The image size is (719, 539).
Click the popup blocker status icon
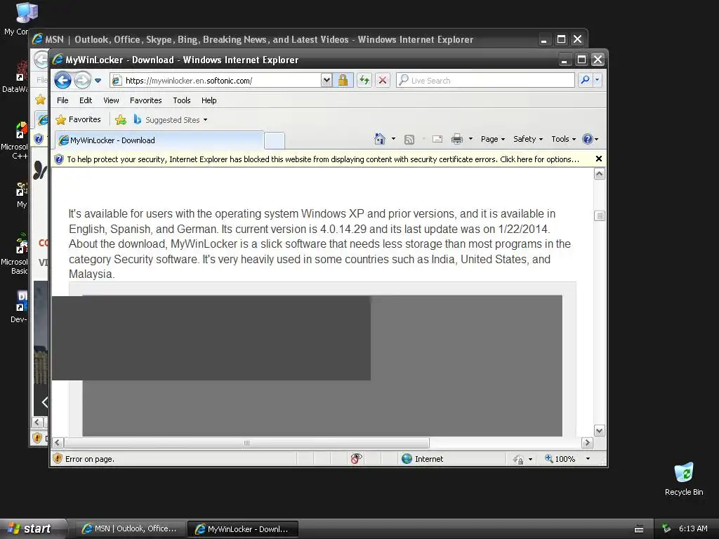point(356,458)
